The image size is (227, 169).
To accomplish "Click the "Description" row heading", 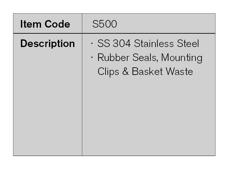I will click(47, 44).
